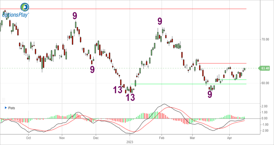The width and height of the screenshot is (274, 145).
Task: Click the Feb date axis label
Action: (x=162, y=138)
